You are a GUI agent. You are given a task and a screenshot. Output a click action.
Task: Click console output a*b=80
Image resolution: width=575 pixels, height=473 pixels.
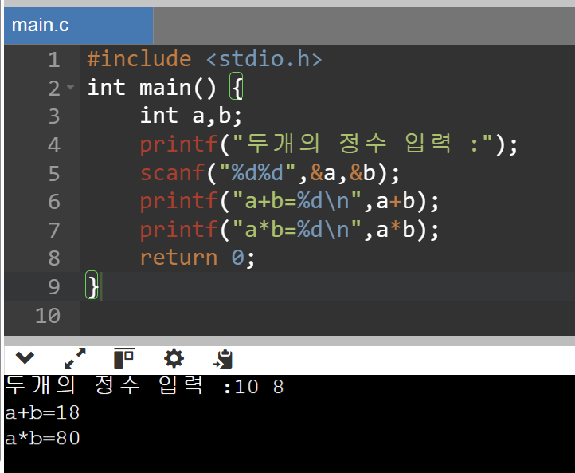pyautogui.click(x=42, y=438)
